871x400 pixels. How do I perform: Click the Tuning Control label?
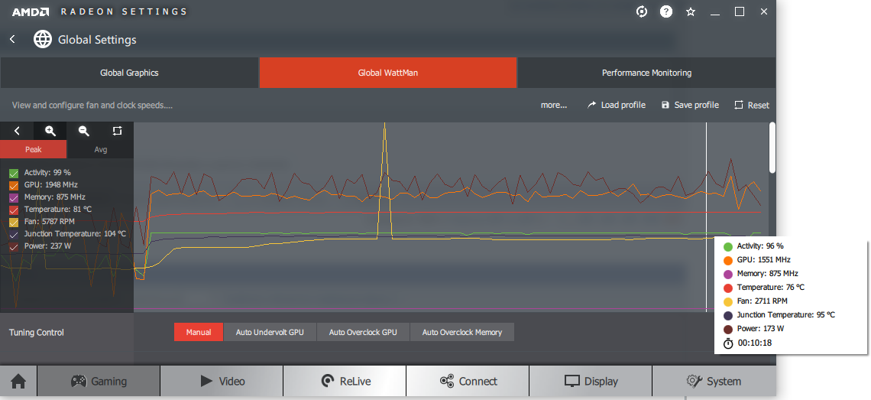click(x=37, y=333)
